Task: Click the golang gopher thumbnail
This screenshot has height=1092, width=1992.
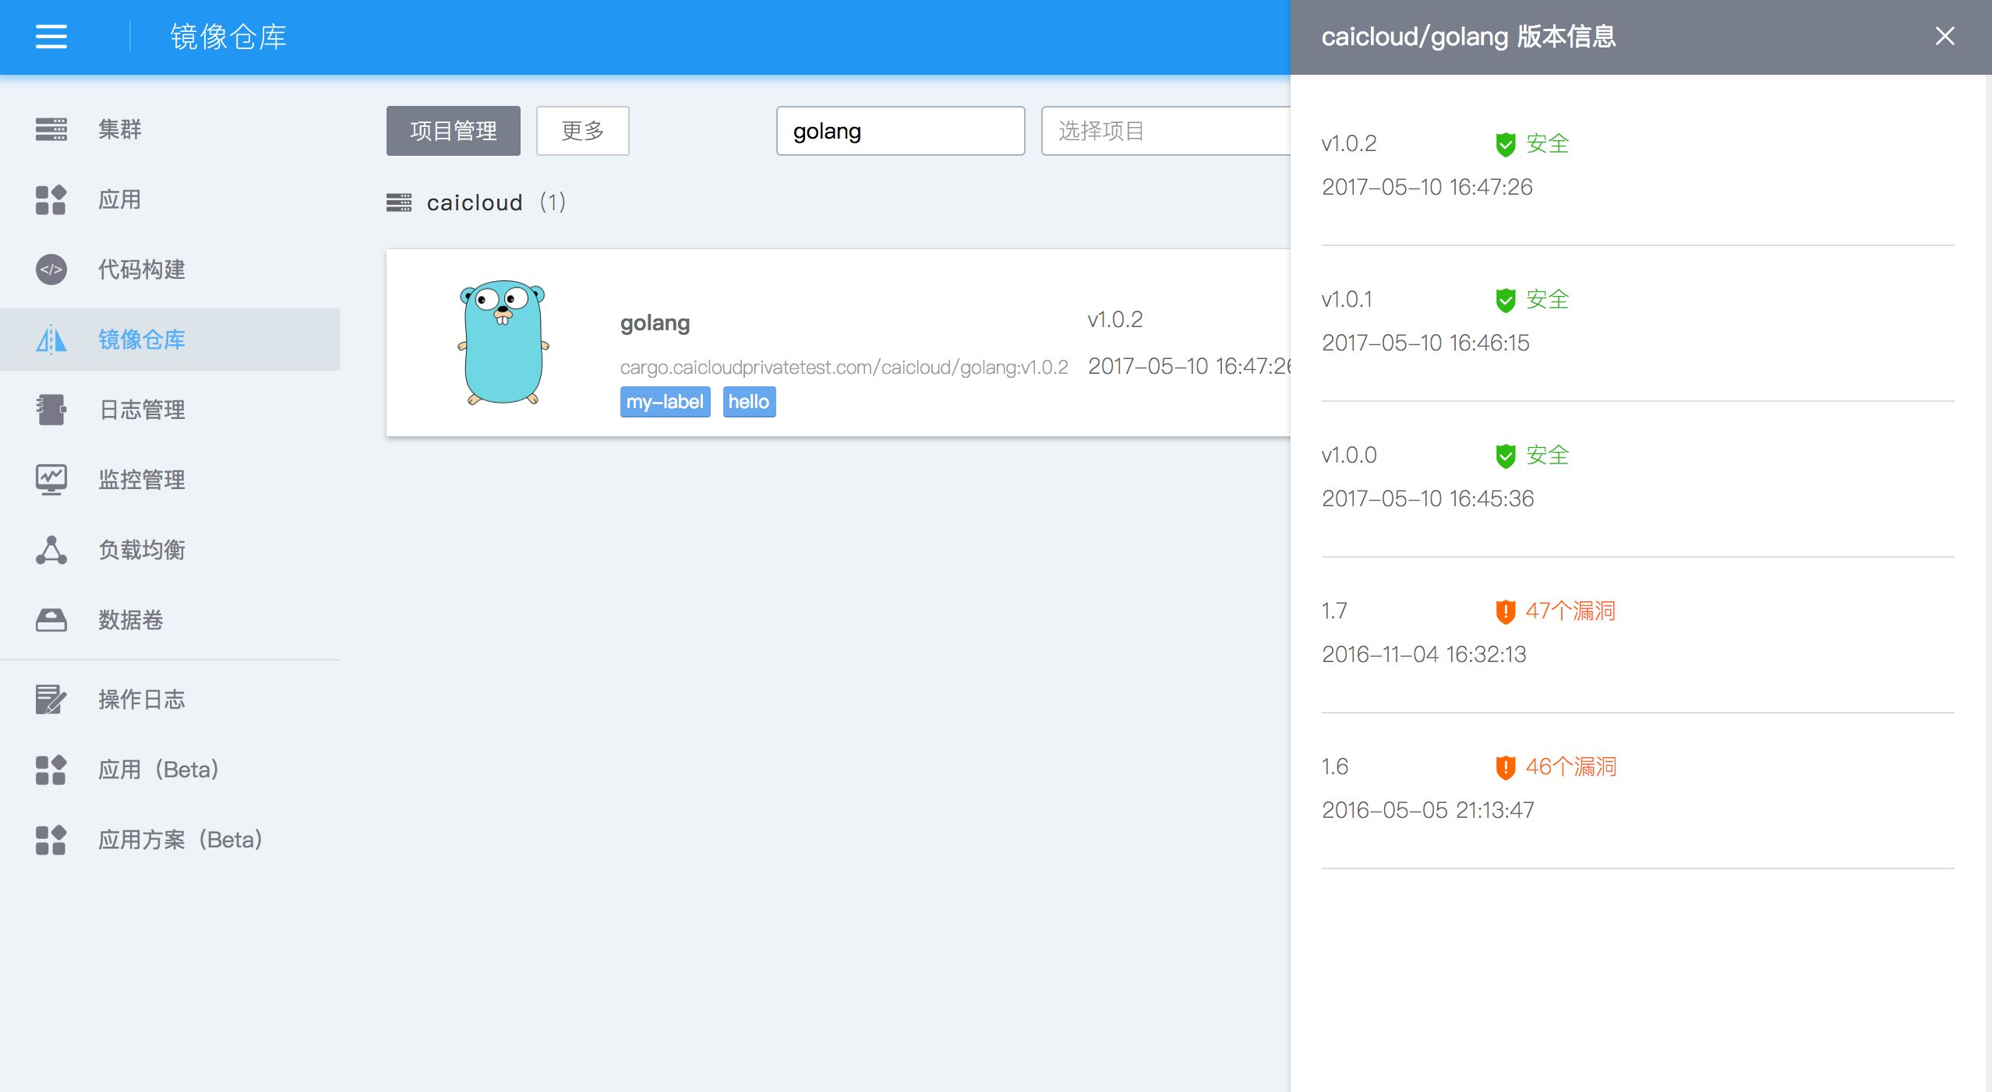Action: 503,343
